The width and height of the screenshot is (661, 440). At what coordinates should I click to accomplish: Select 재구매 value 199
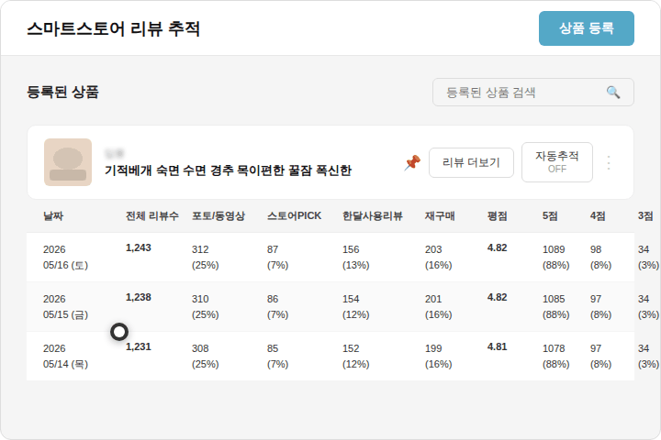pos(433,348)
